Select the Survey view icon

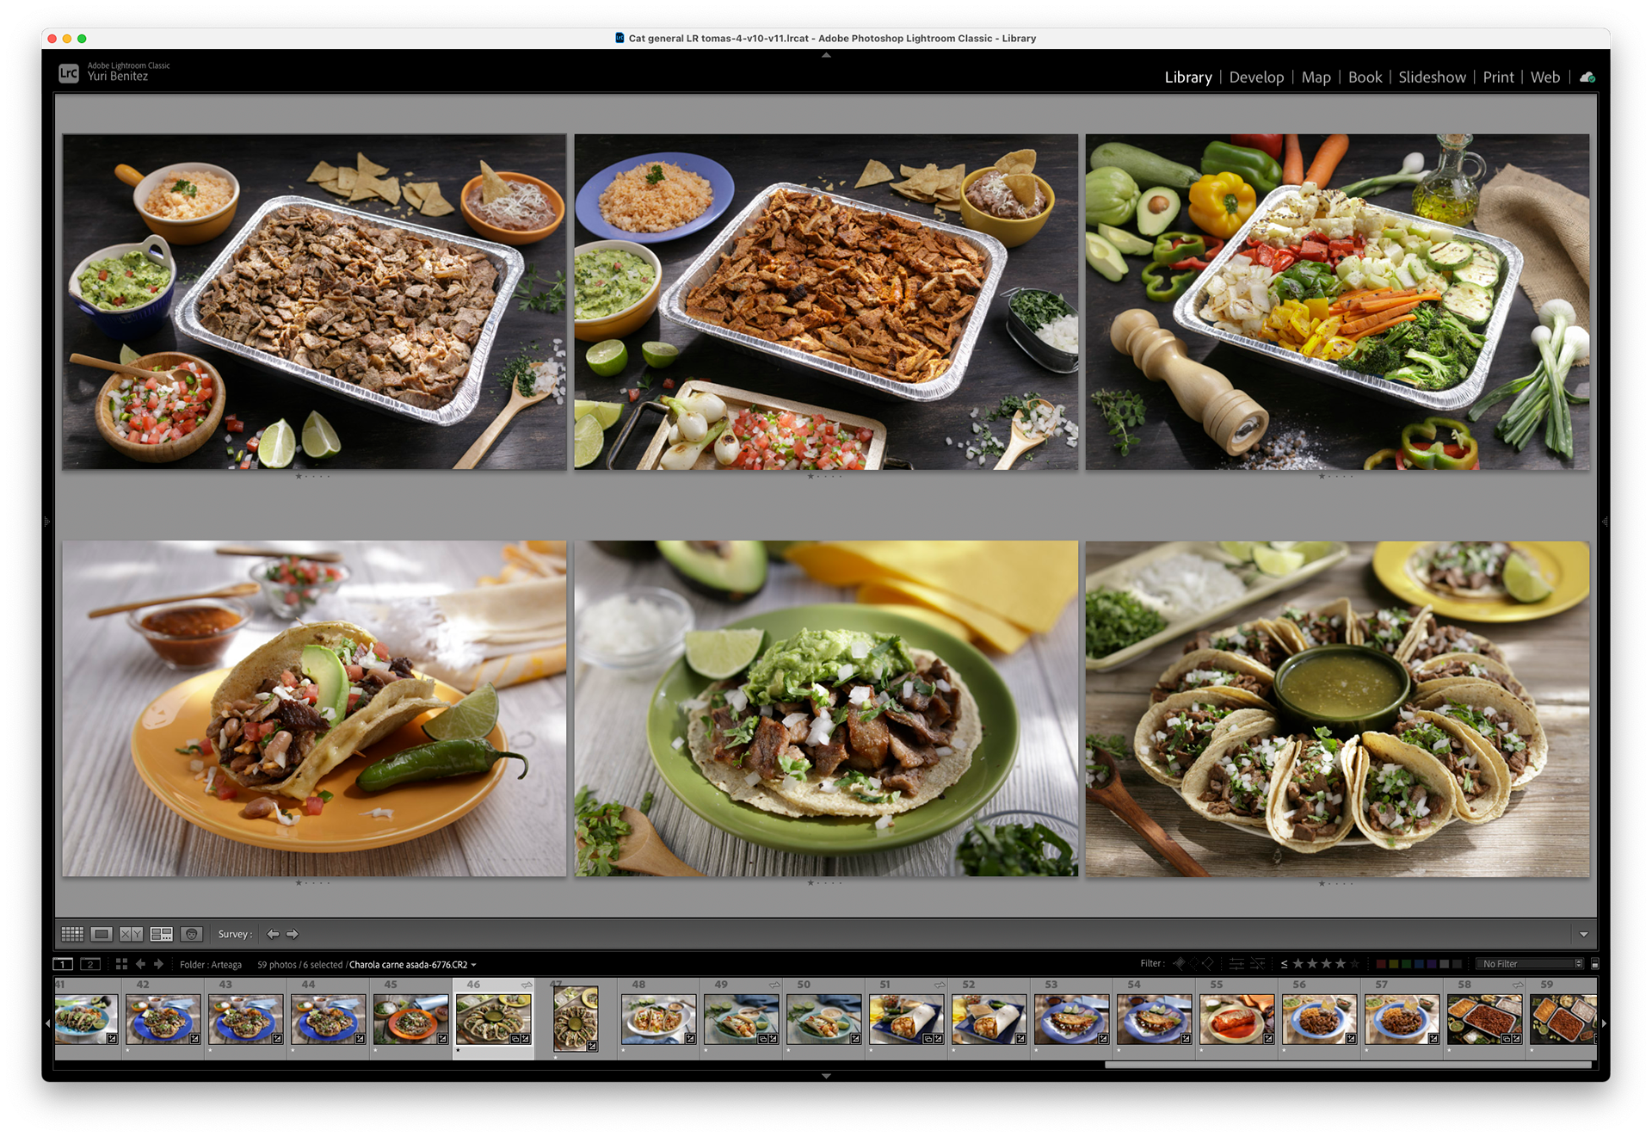click(x=161, y=934)
